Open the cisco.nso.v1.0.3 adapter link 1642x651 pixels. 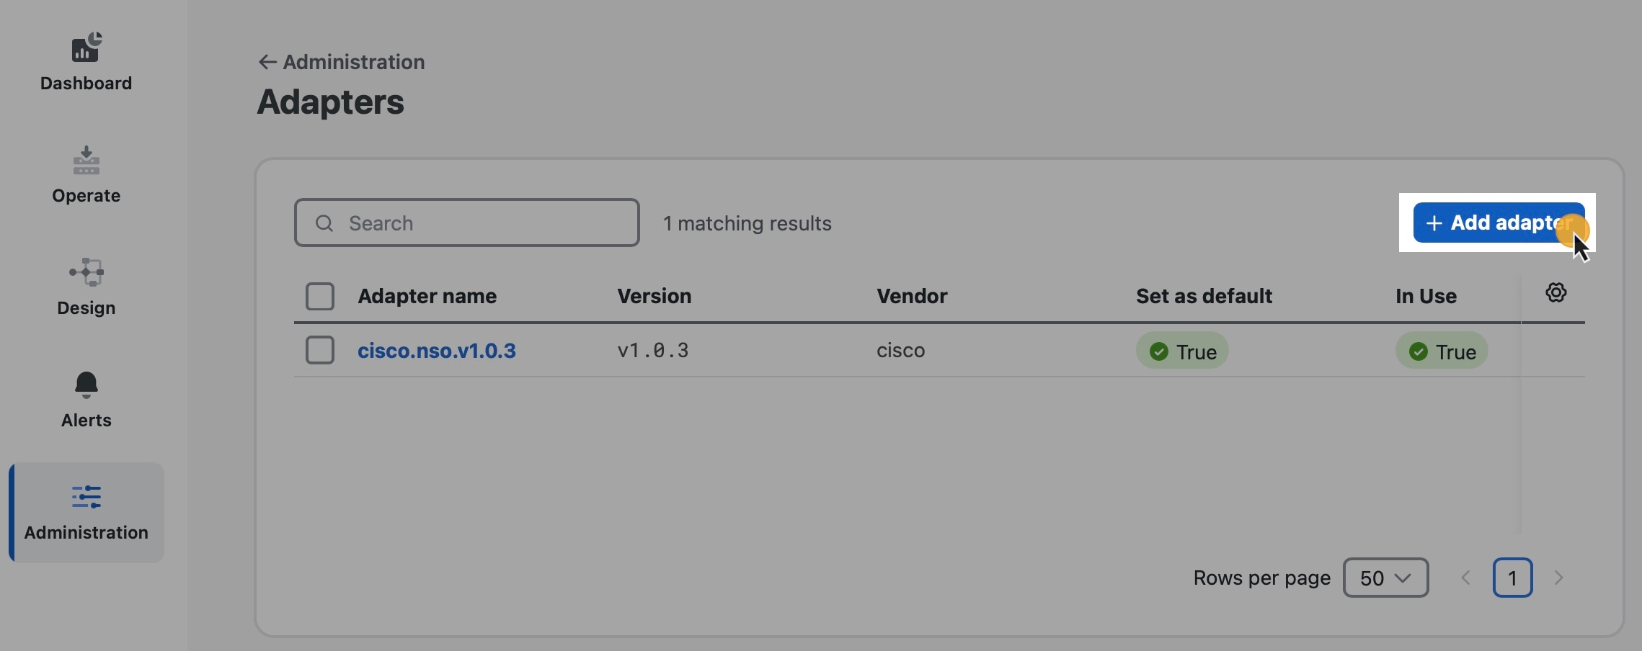point(437,351)
